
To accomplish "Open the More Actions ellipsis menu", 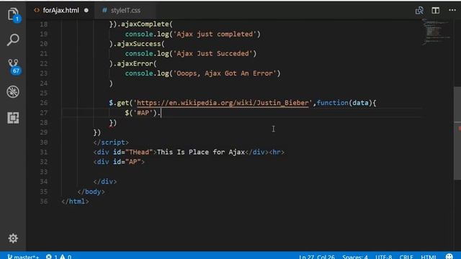I will tap(452, 10).
